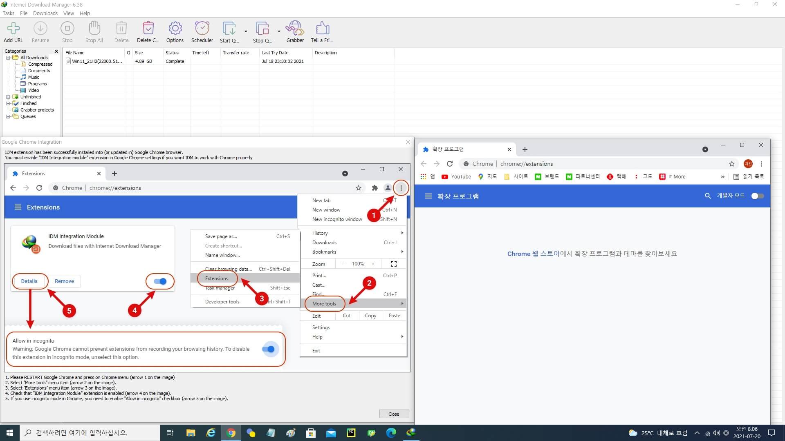Select the Compressed category
The width and height of the screenshot is (785, 441).
coord(40,64)
